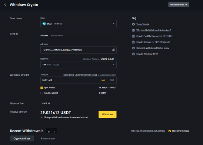The width and height of the screenshot is (203, 145).
Task: Go back using the top-left arrow
Action: point(5,5)
